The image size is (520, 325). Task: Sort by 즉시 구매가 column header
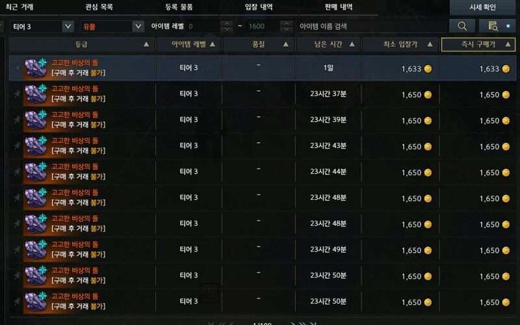click(478, 44)
